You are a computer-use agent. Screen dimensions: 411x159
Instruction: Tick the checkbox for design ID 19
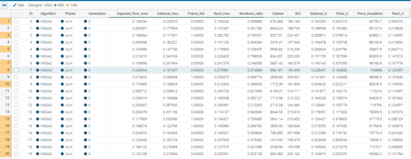tap(16, 154)
